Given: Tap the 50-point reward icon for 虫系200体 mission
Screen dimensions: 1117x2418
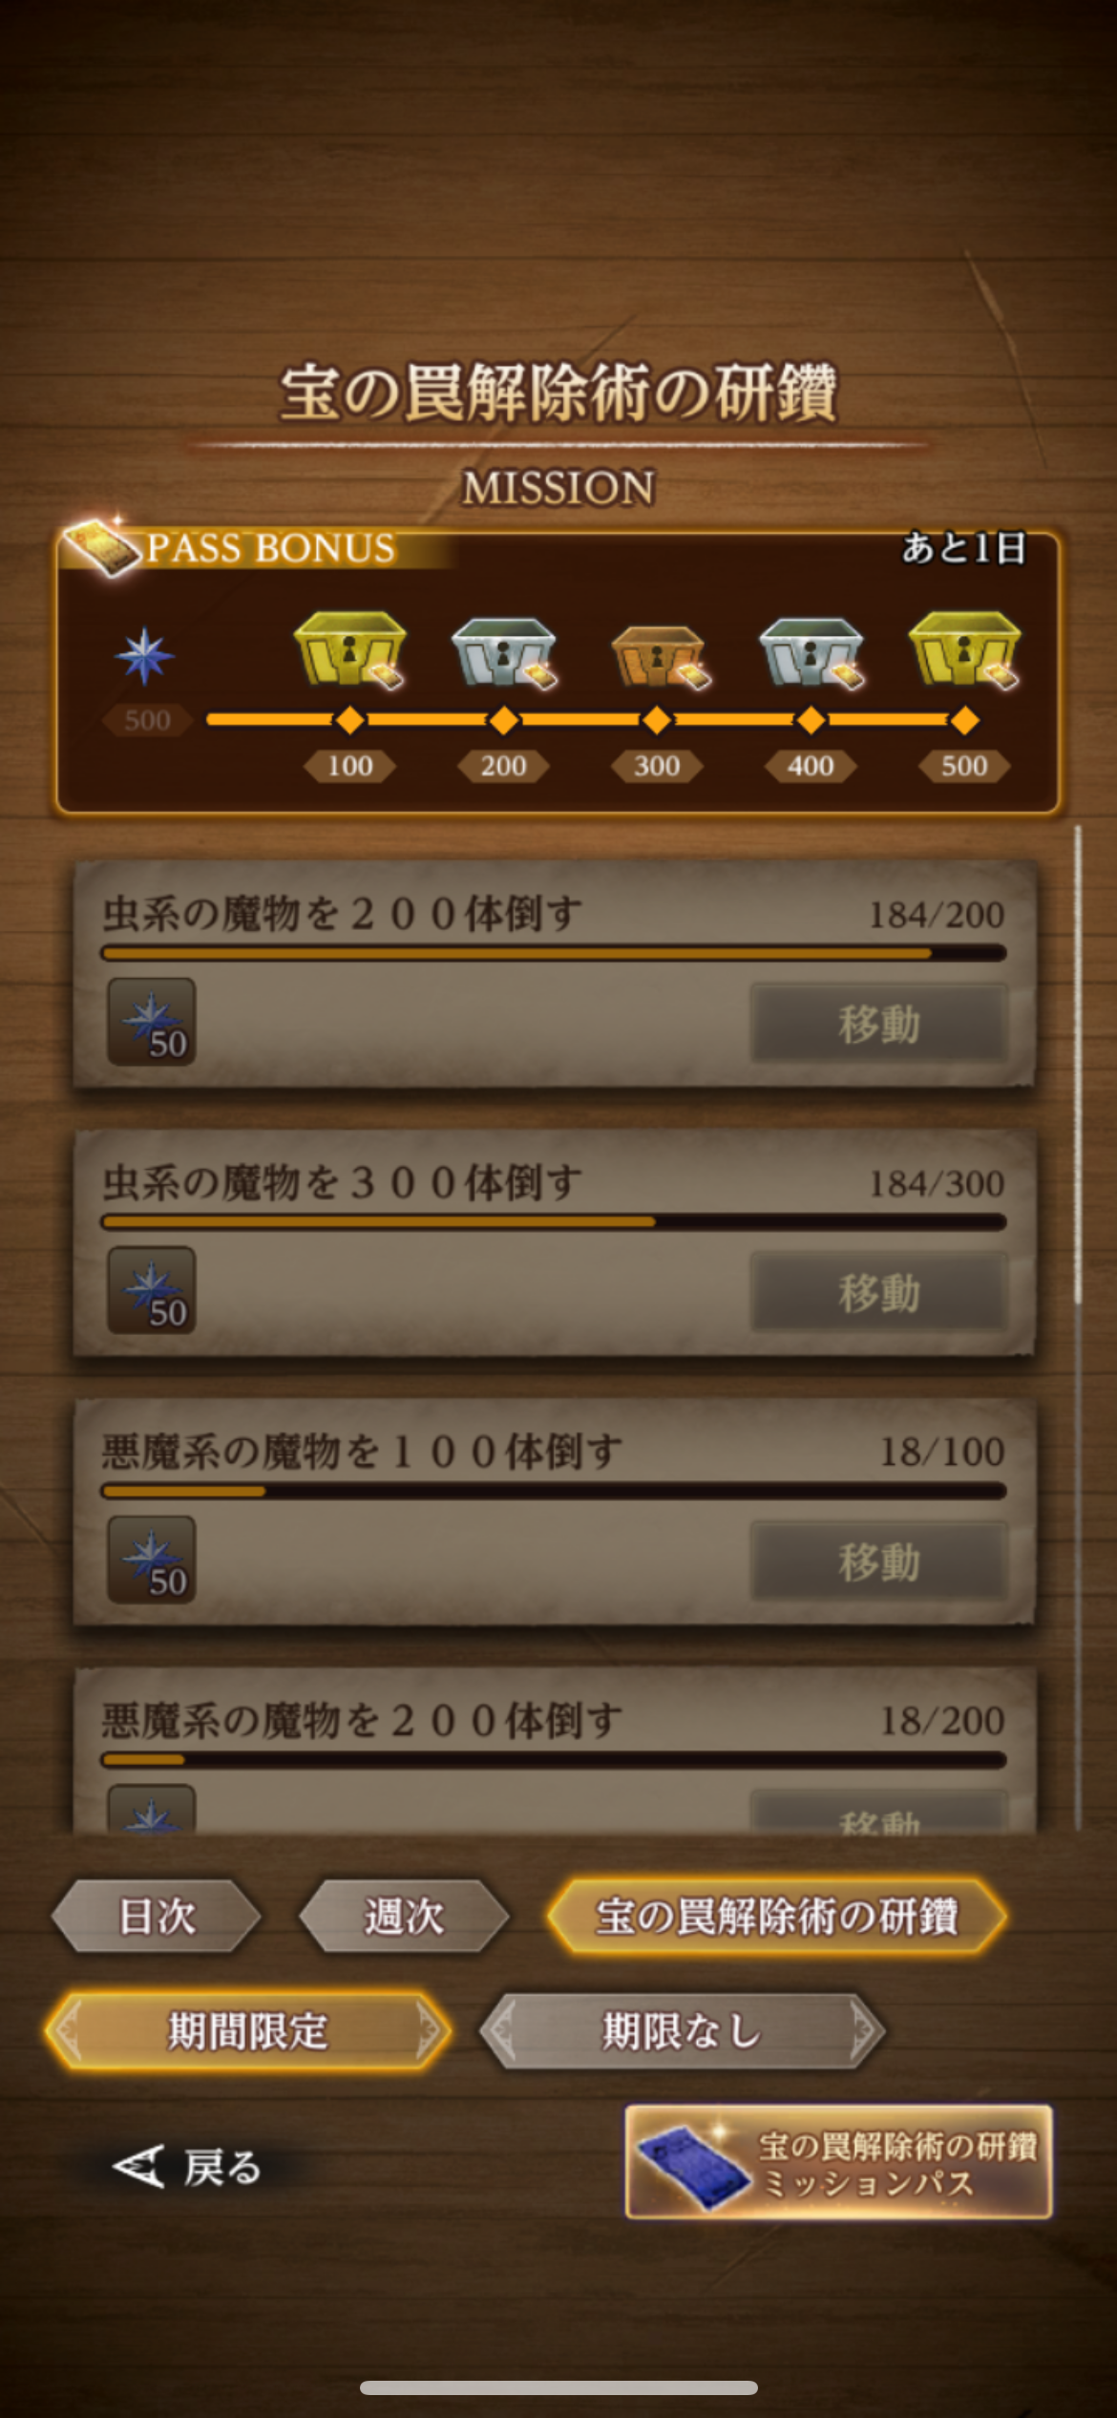Looking at the screenshot, I should [151, 1022].
